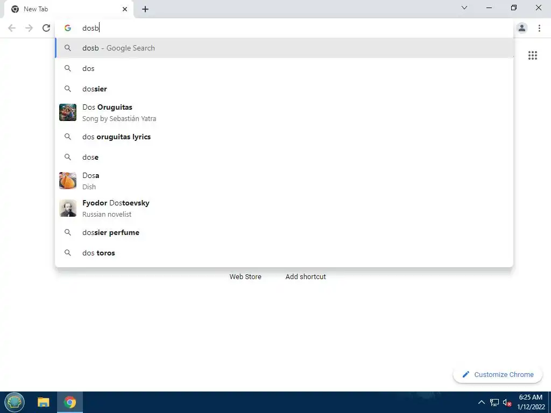The height and width of the screenshot is (413, 551).
Task: Open the taskbar clock showing 6:25 AM
Action: pyautogui.click(x=531, y=402)
